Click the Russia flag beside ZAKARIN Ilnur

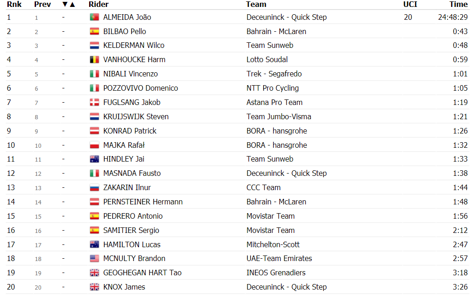tap(94, 188)
